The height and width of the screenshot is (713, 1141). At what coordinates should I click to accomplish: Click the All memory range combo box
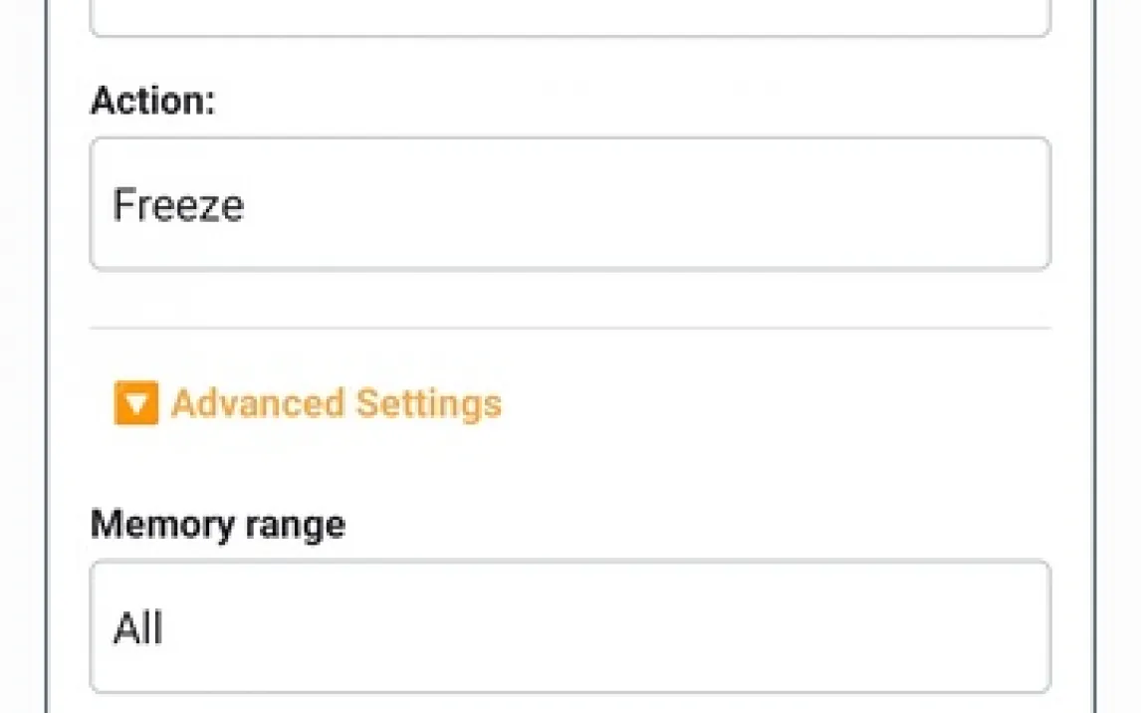coord(570,626)
